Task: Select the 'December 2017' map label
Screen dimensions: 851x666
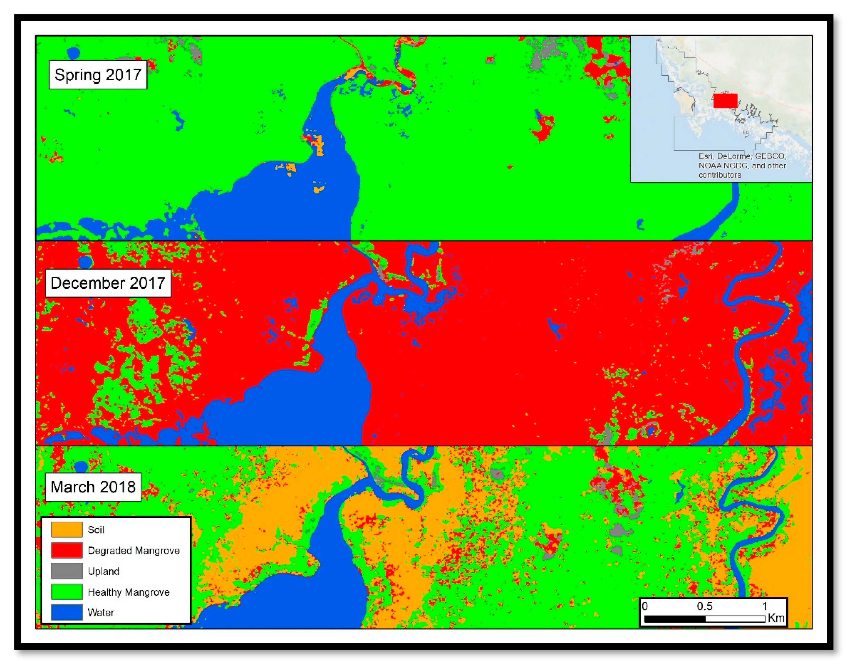Action: pos(108,283)
